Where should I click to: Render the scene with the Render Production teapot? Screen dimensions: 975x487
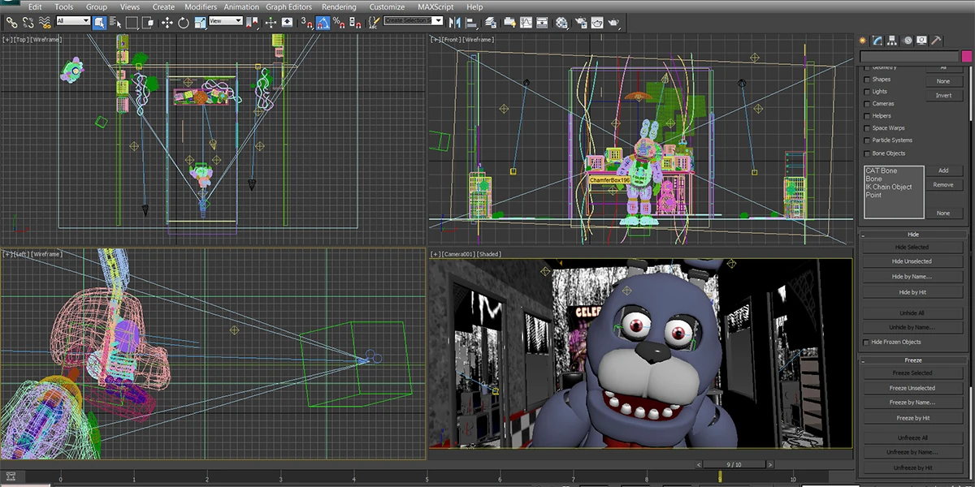614,22
